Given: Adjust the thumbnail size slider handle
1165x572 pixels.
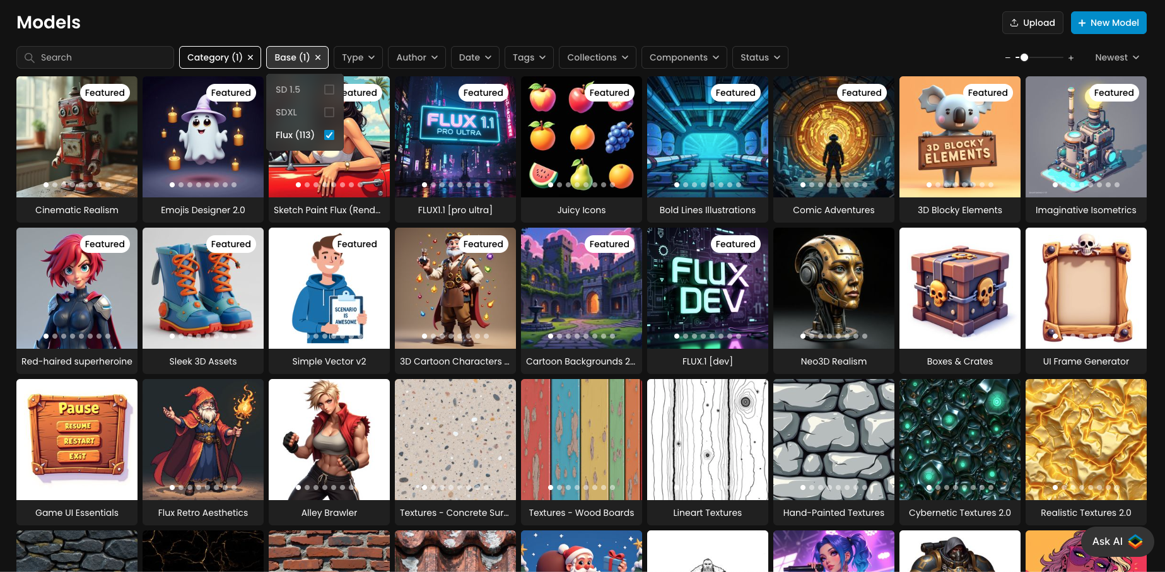Looking at the screenshot, I should point(1024,57).
